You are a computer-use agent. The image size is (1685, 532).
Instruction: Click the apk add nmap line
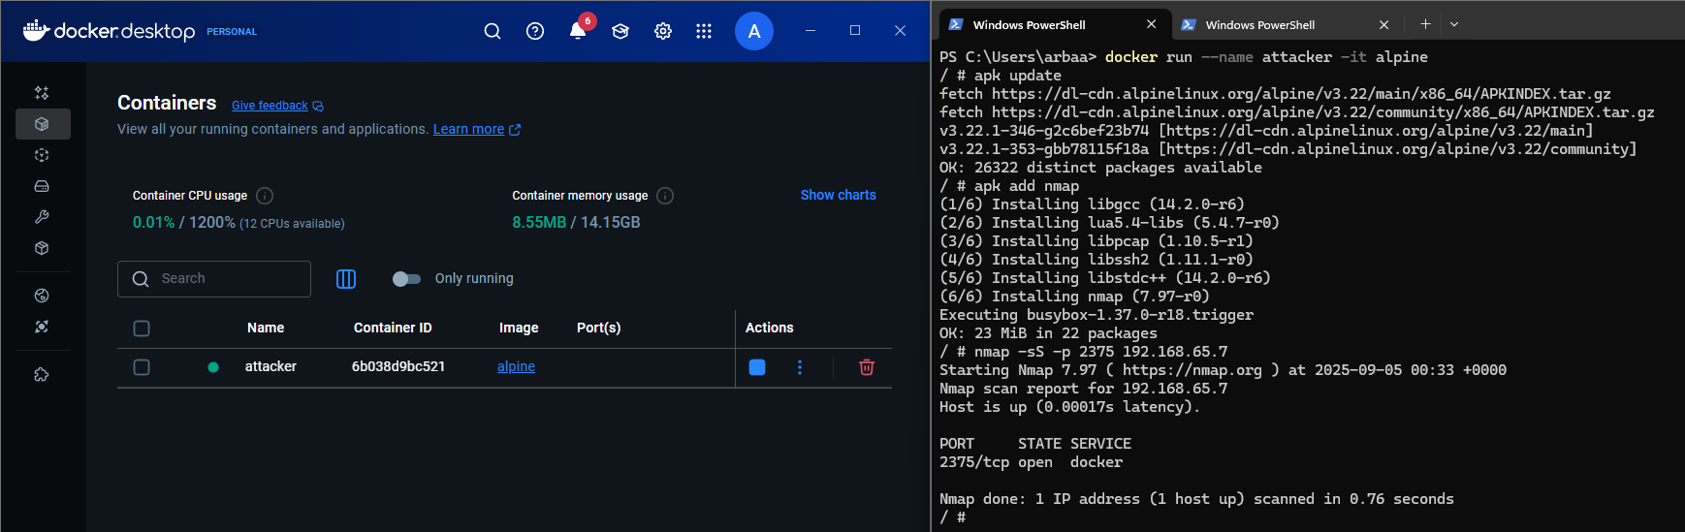click(x=1009, y=185)
